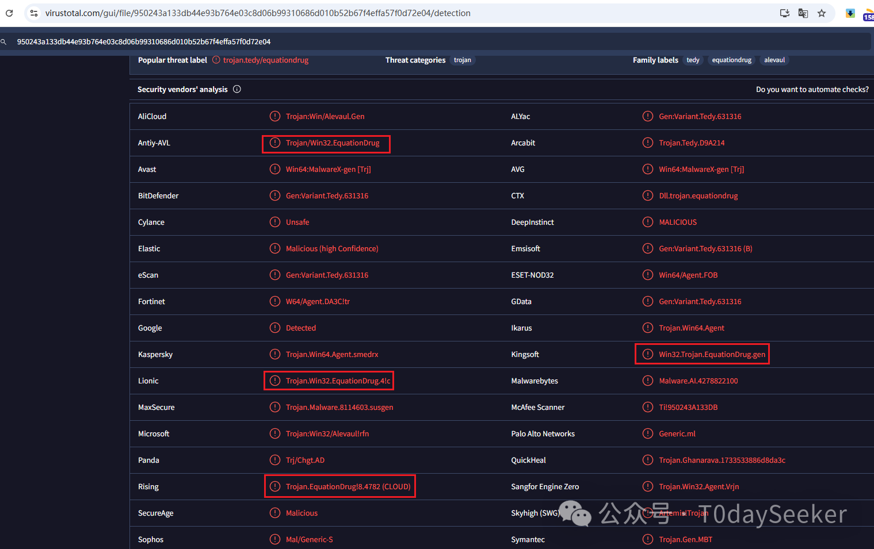
Task: Click the GData vendor name
Action: click(521, 301)
